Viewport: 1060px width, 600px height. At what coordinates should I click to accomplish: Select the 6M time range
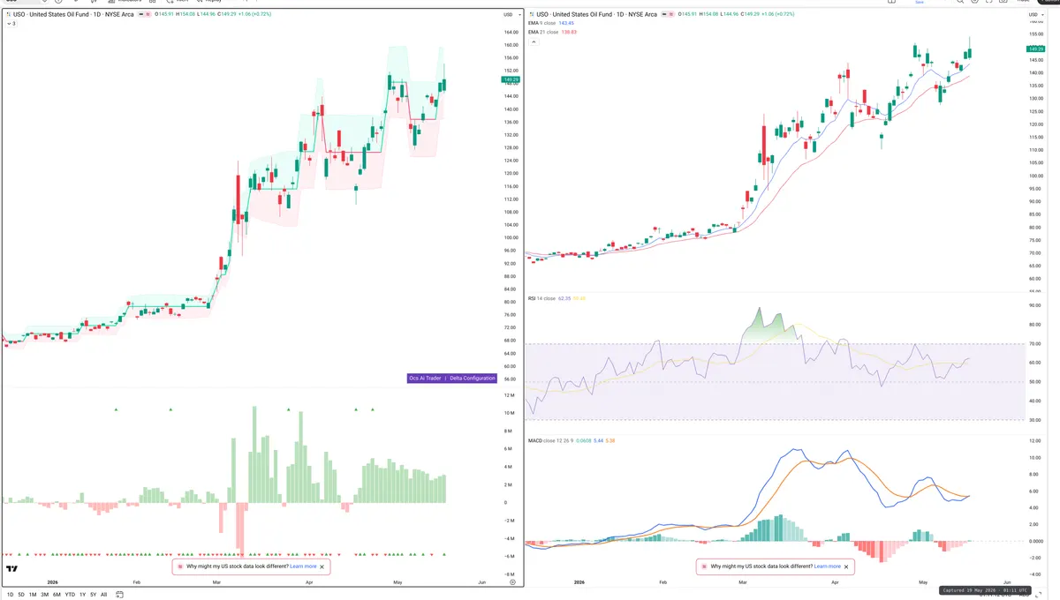click(x=57, y=595)
